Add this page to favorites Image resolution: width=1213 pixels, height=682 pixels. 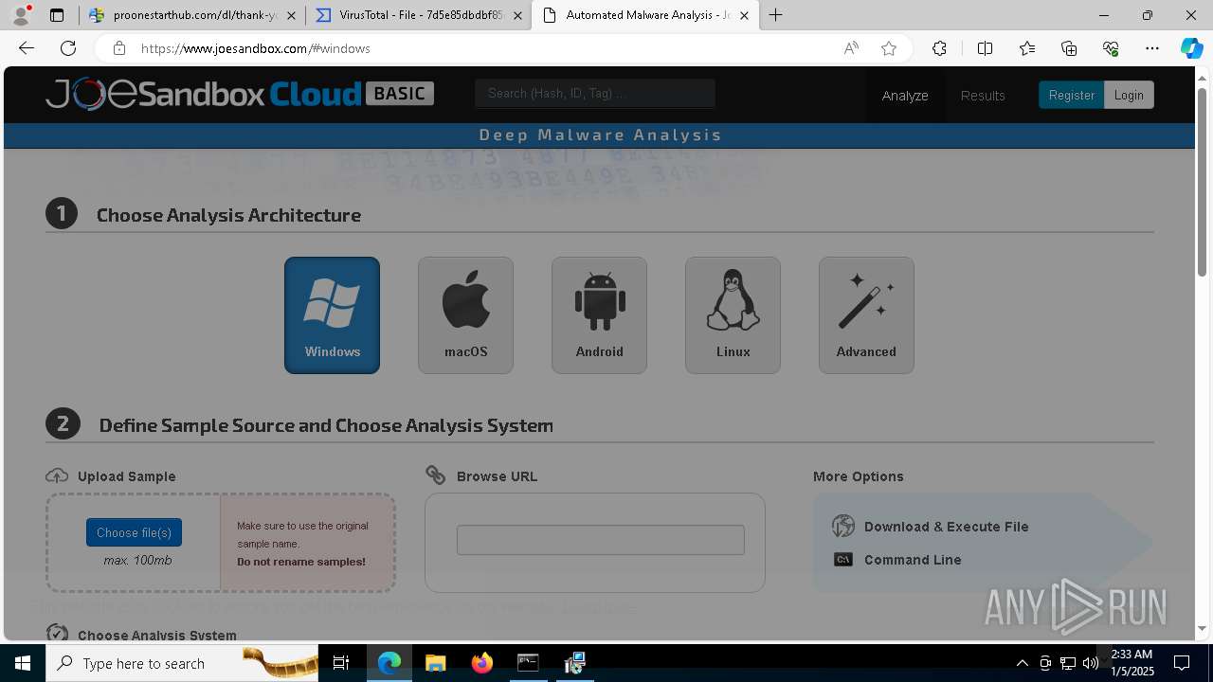coord(889,48)
